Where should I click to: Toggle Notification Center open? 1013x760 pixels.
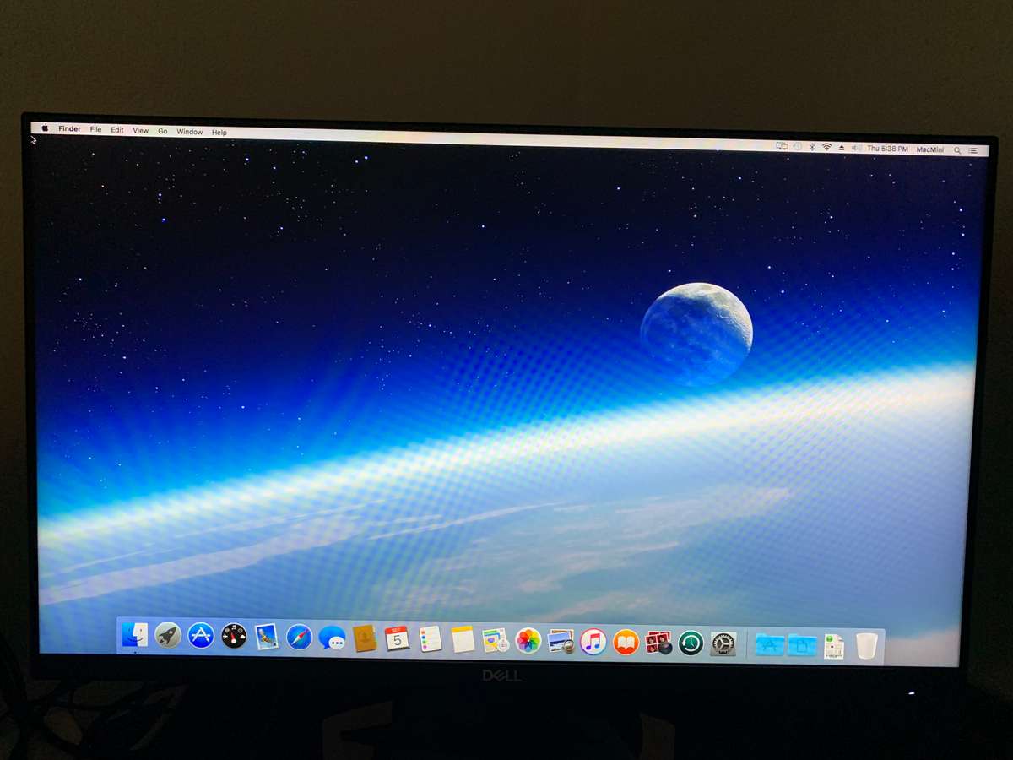click(x=974, y=149)
